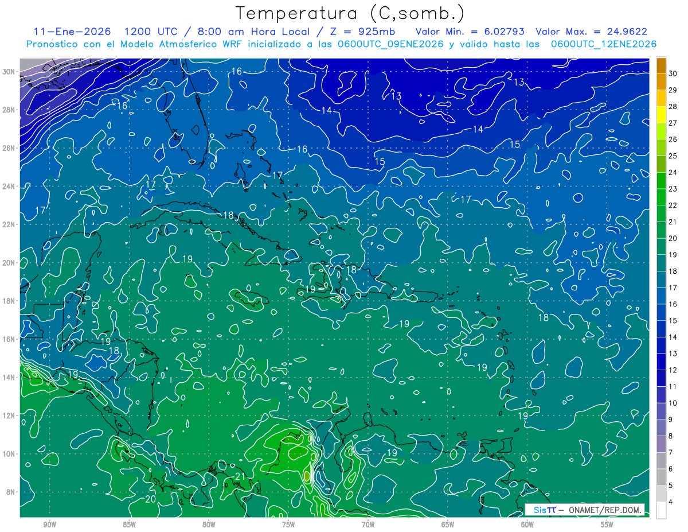The width and height of the screenshot is (688, 532).
Task: Click the '6' label on the color scale
Action: 671,469
